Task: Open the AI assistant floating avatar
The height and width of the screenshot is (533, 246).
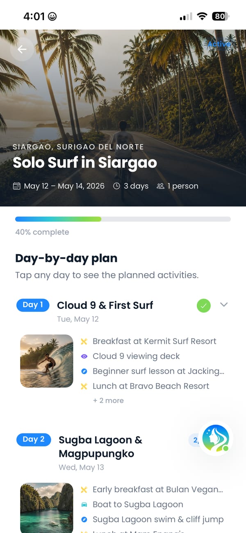Action: point(216,438)
